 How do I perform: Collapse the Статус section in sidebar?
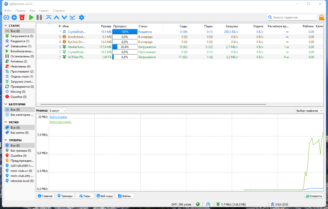[6, 26]
